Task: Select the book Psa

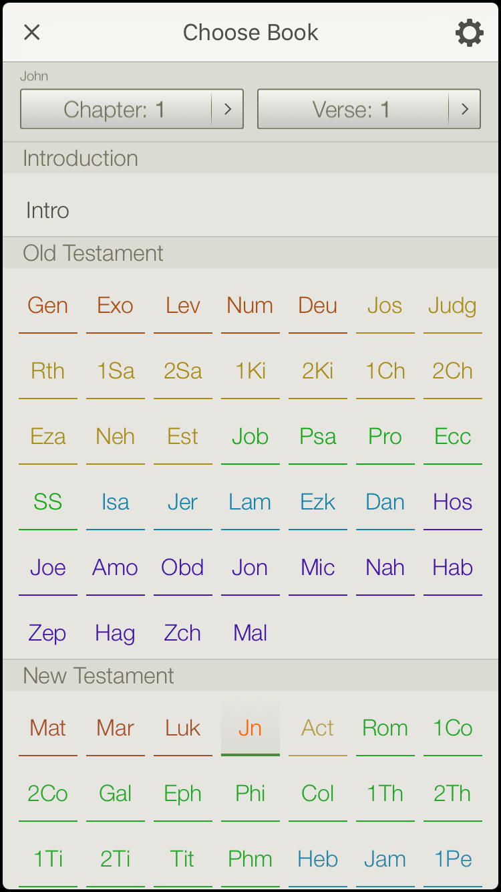Action: click(318, 437)
